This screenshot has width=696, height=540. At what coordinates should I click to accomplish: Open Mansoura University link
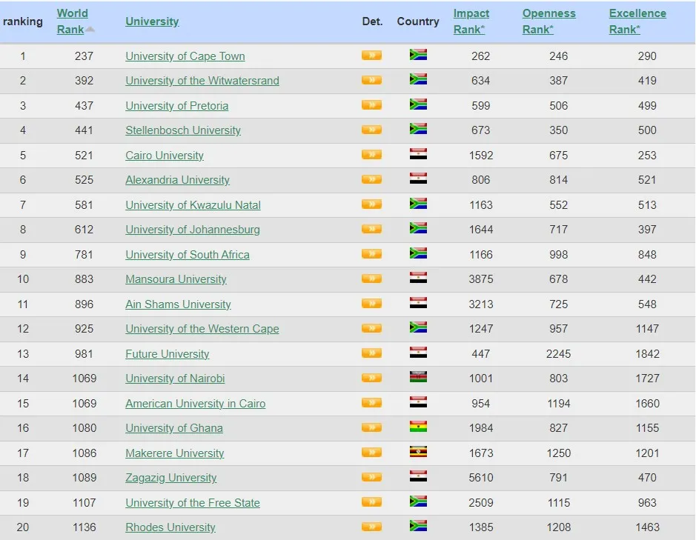[176, 279]
